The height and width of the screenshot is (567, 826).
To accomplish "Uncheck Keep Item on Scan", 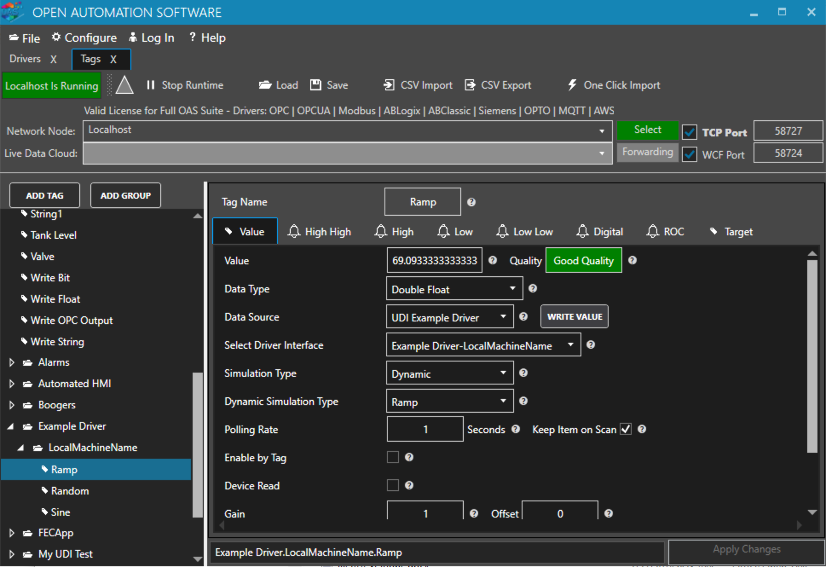I will pyautogui.click(x=626, y=429).
